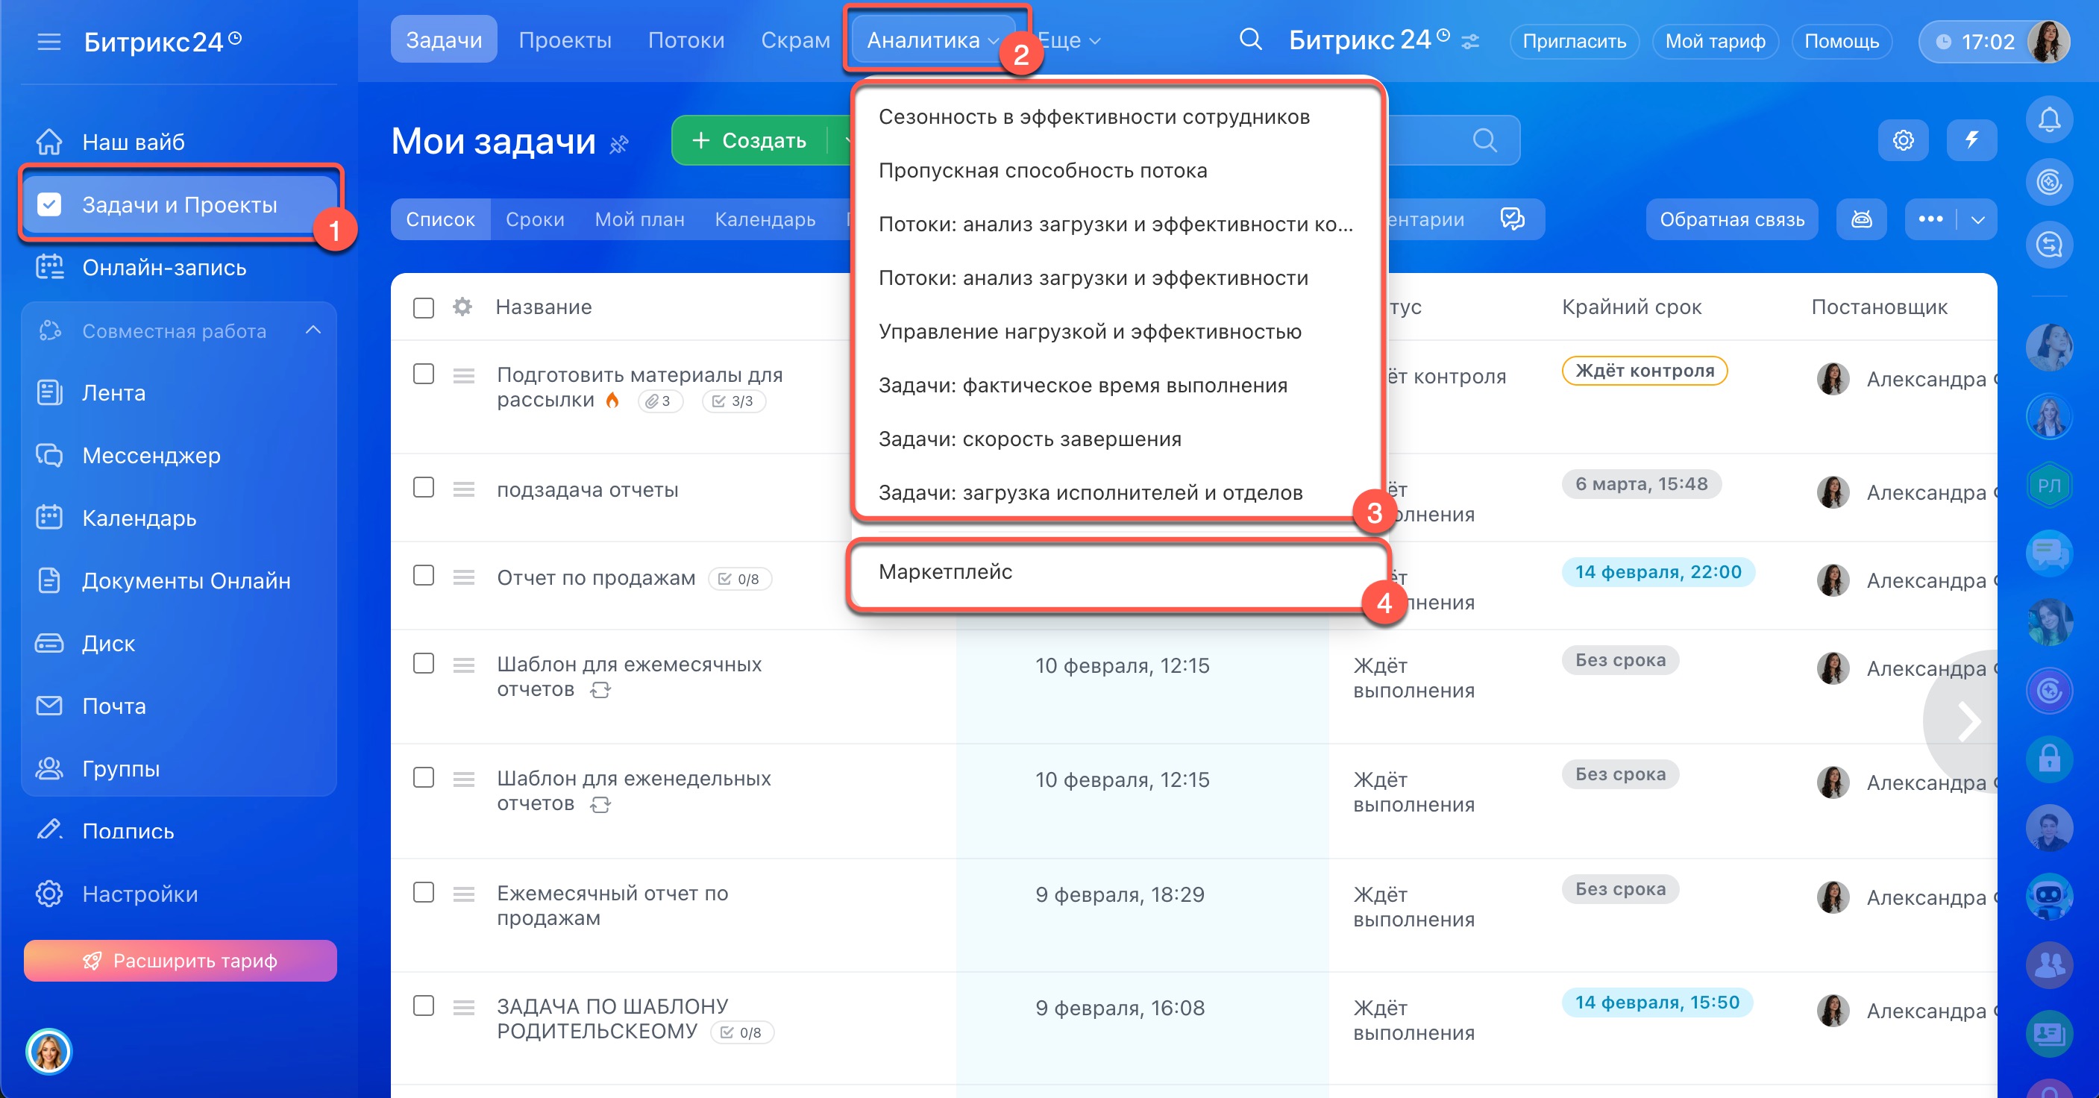Click the search magnifier in the header

[x=1250, y=39]
